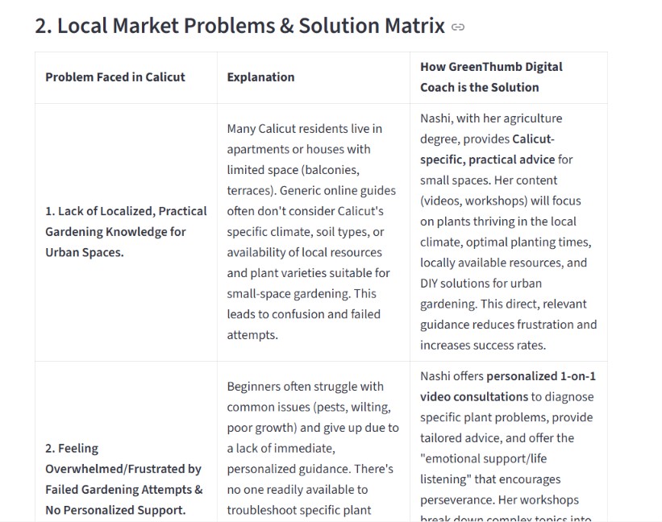
Task: Click the phrase 'Generic online guides'
Action: click(x=338, y=191)
